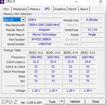Image resolution: width=107 pixels, height=105 pixels.
Task: Go to the Graphics tab
Action: tap(60, 9)
